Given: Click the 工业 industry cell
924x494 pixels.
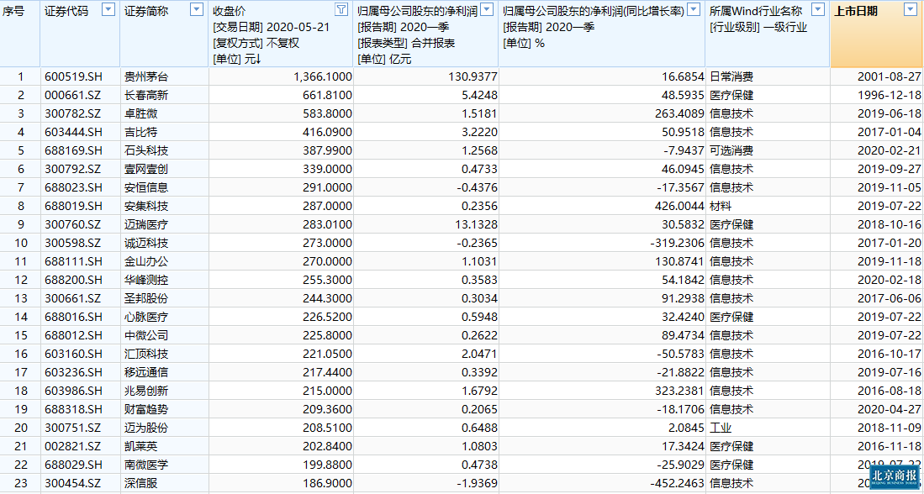Looking at the screenshot, I should (721, 428).
